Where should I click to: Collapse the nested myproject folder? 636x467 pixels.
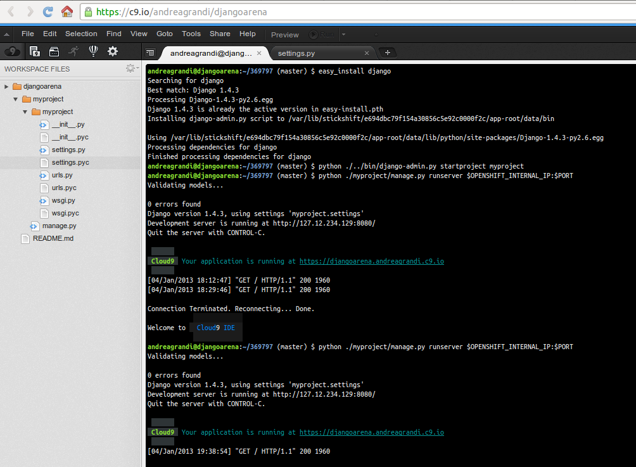click(25, 112)
